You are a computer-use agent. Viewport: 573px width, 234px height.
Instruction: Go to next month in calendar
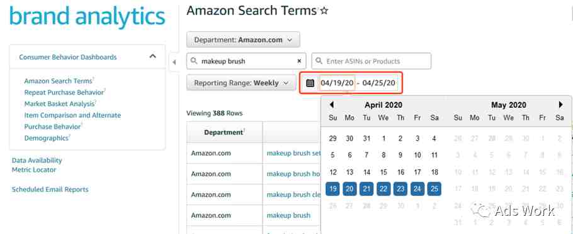[561, 105]
